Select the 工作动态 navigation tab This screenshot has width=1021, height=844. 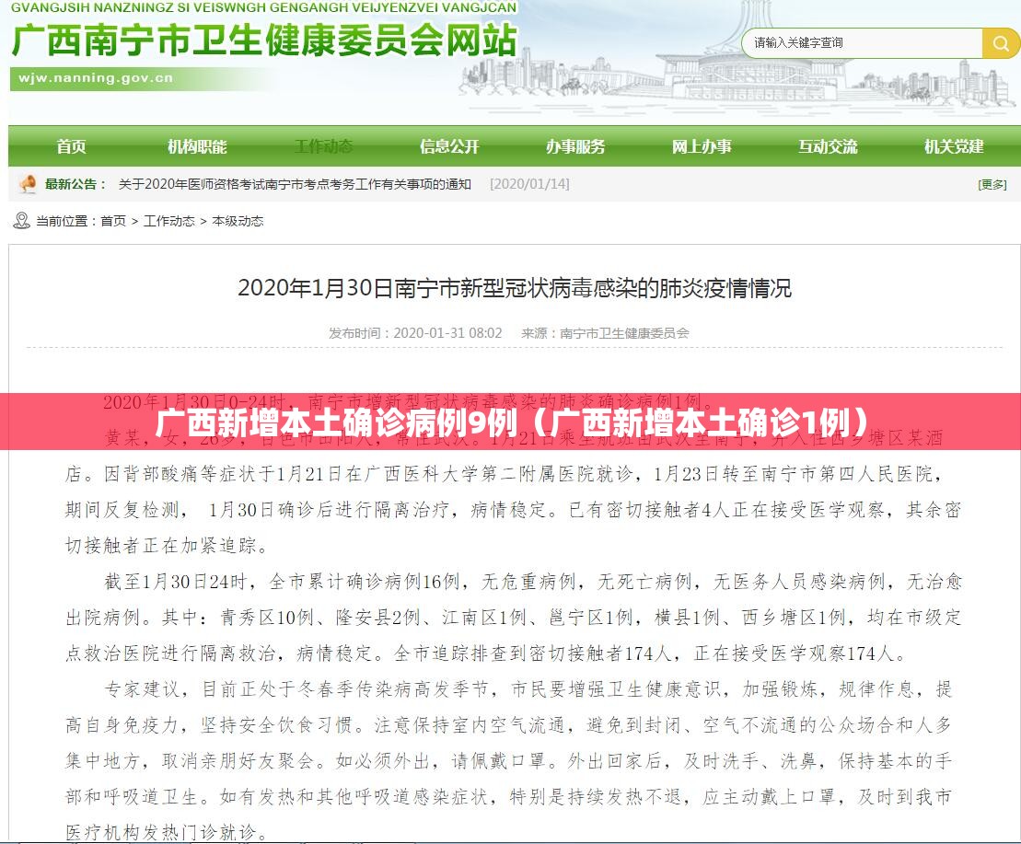324,146
